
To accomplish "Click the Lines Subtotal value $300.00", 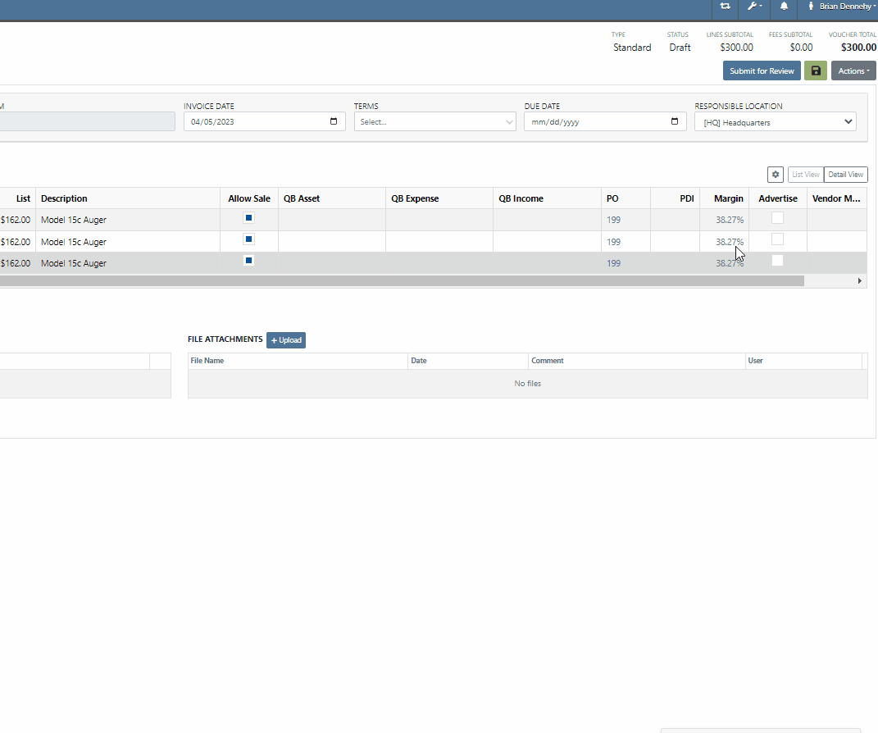I will pyautogui.click(x=736, y=48).
